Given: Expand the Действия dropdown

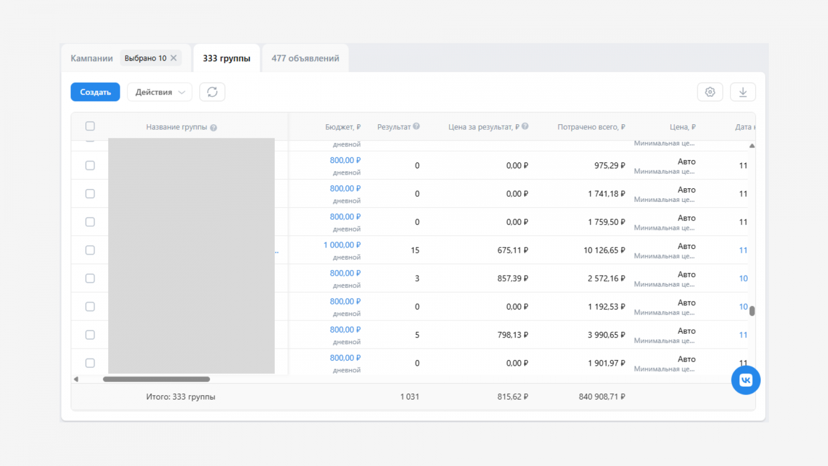Looking at the screenshot, I should (x=159, y=92).
